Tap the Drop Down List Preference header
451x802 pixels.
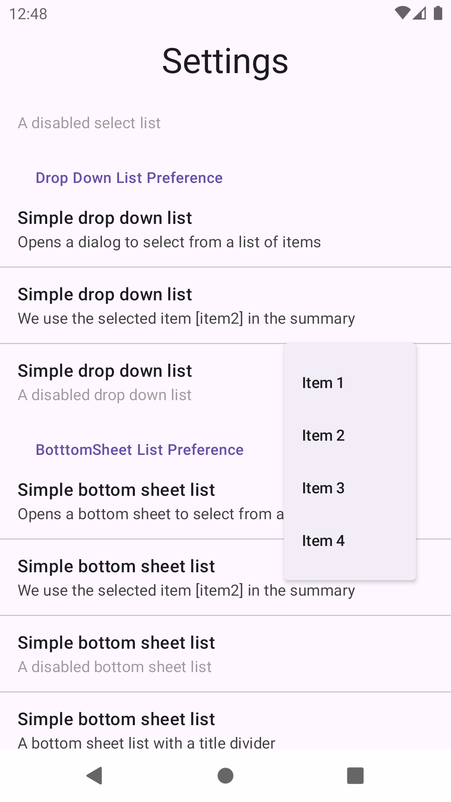click(129, 178)
